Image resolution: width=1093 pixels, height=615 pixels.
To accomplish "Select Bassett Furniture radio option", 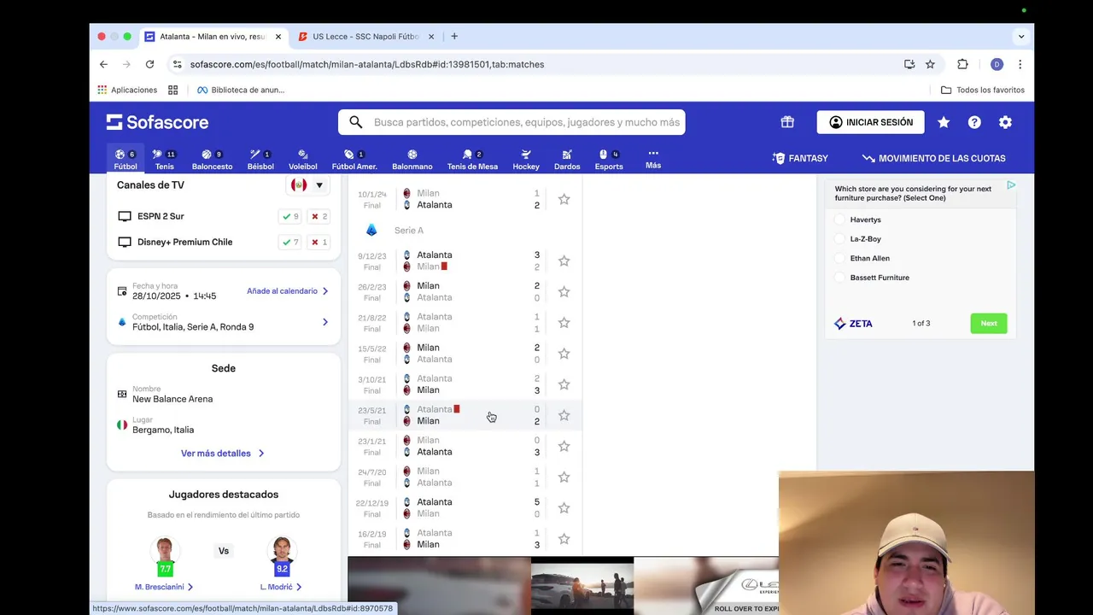I will [840, 278].
